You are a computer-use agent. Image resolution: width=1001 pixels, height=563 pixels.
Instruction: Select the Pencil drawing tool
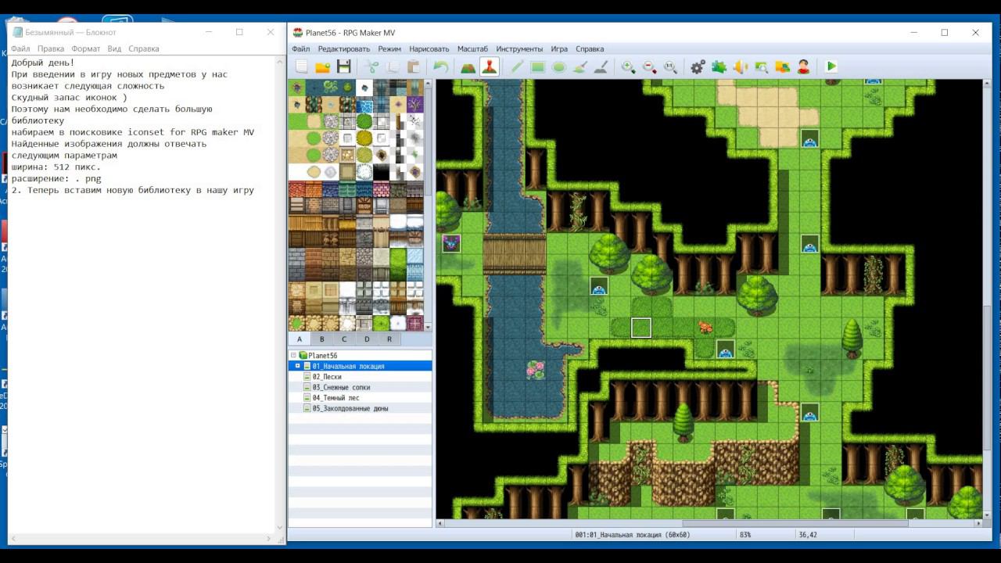517,67
